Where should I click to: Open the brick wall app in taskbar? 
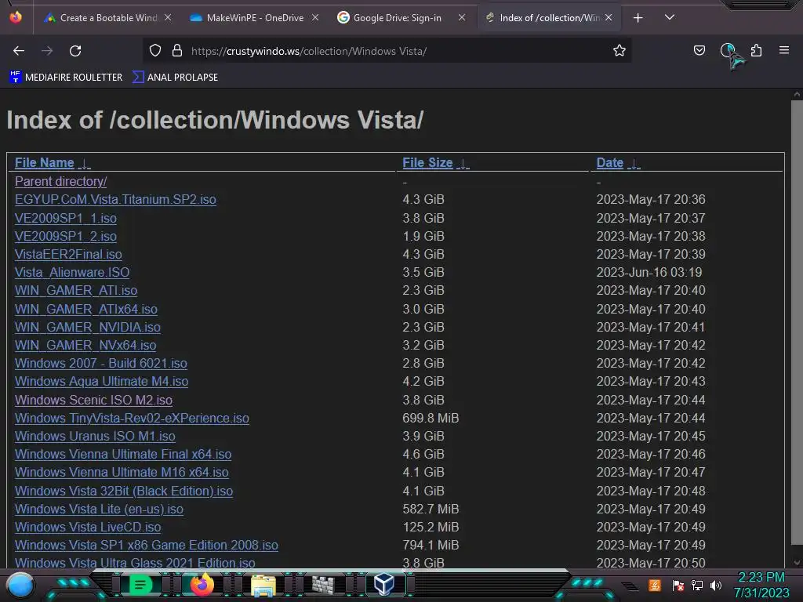pos(323,585)
